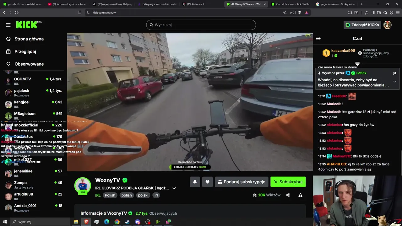
Task: Go to Strona główna
Action: 25,39
